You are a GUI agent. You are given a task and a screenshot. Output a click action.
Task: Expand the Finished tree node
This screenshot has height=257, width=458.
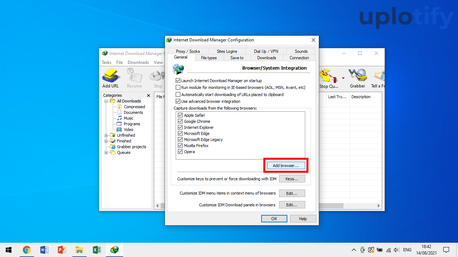click(x=106, y=141)
